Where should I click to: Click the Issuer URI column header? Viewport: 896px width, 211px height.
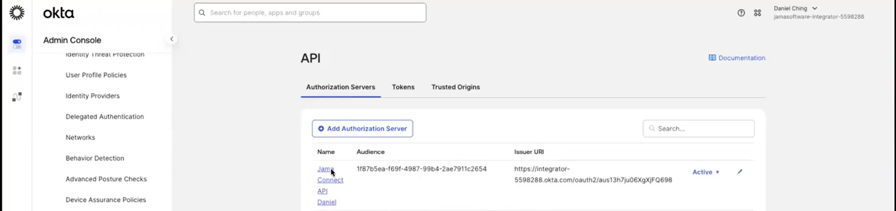[529, 152]
